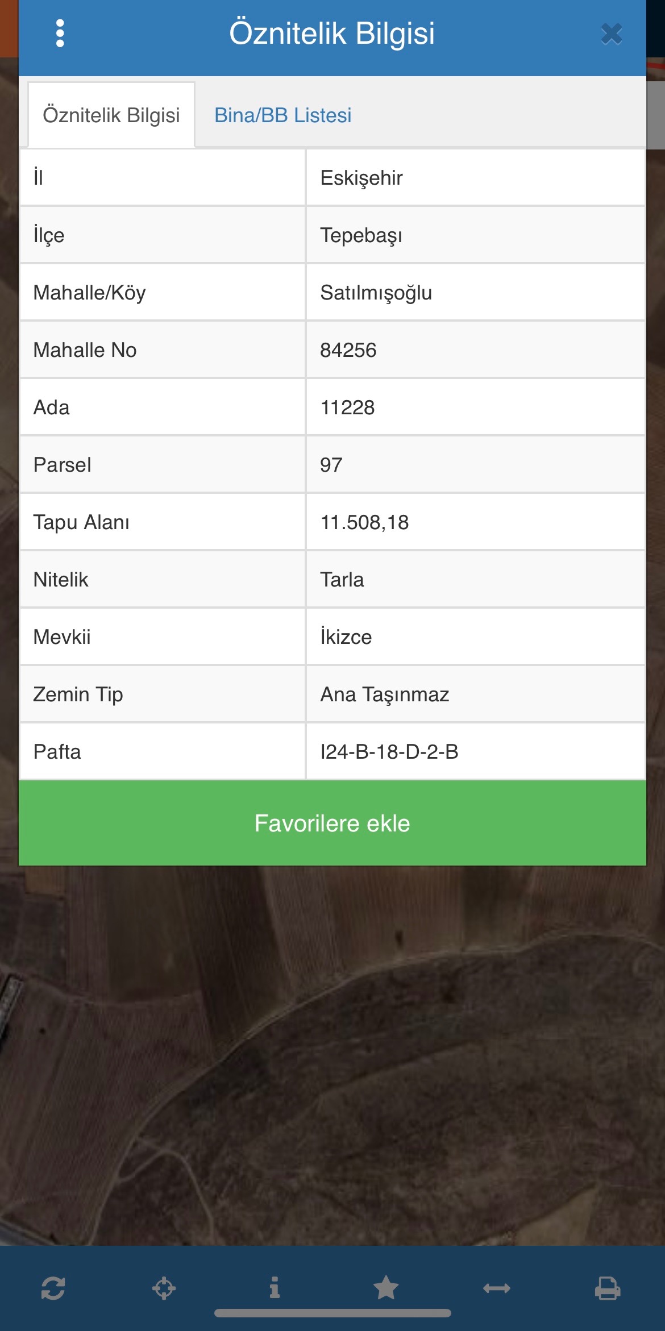Open favorites star icon
This screenshot has height=1331, width=665.
(386, 1287)
